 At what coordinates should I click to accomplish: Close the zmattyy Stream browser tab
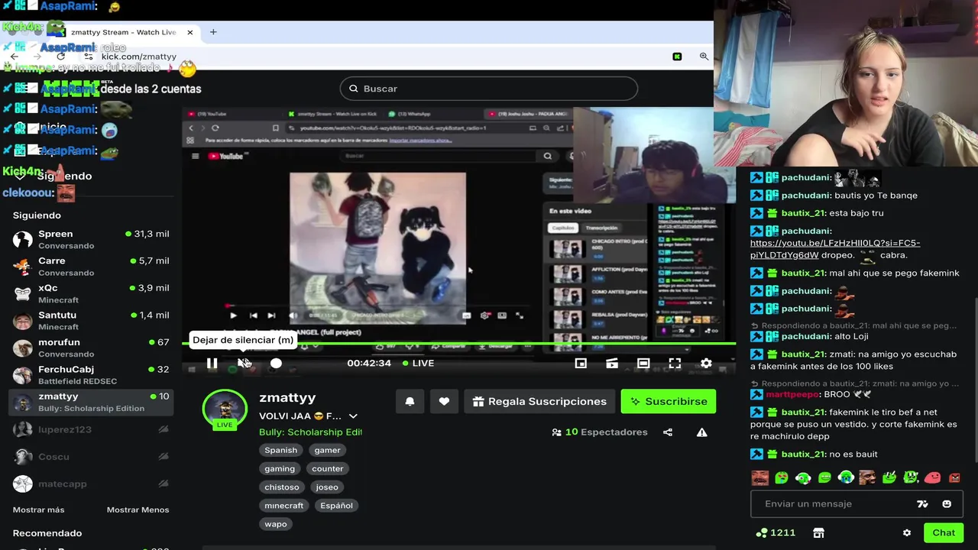point(189,32)
